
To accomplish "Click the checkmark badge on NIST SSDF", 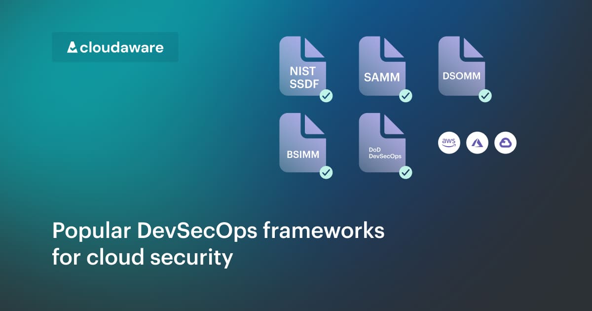I will 326,96.
